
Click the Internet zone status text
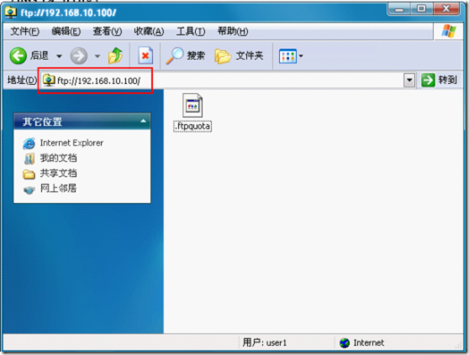point(368,342)
